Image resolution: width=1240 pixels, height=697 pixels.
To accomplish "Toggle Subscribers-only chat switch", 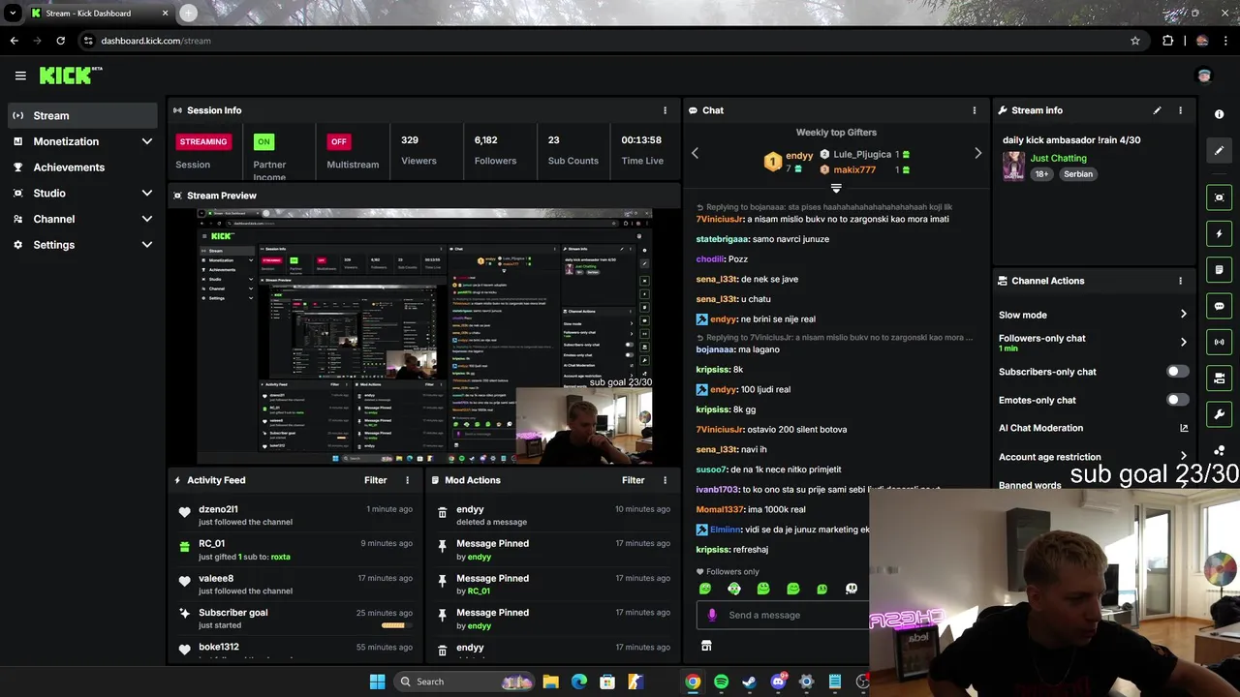I will pyautogui.click(x=1177, y=372).
